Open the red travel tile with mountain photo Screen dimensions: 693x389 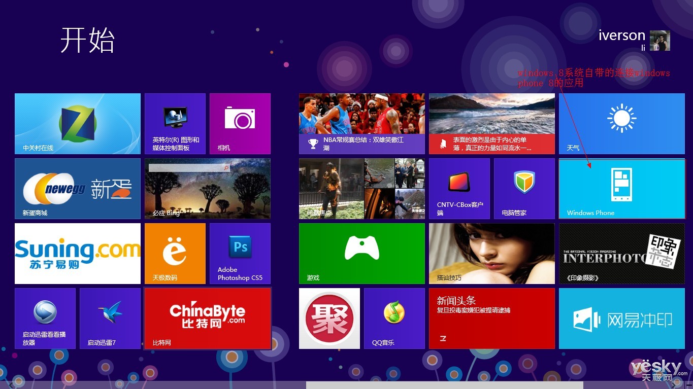pos(492,124)
